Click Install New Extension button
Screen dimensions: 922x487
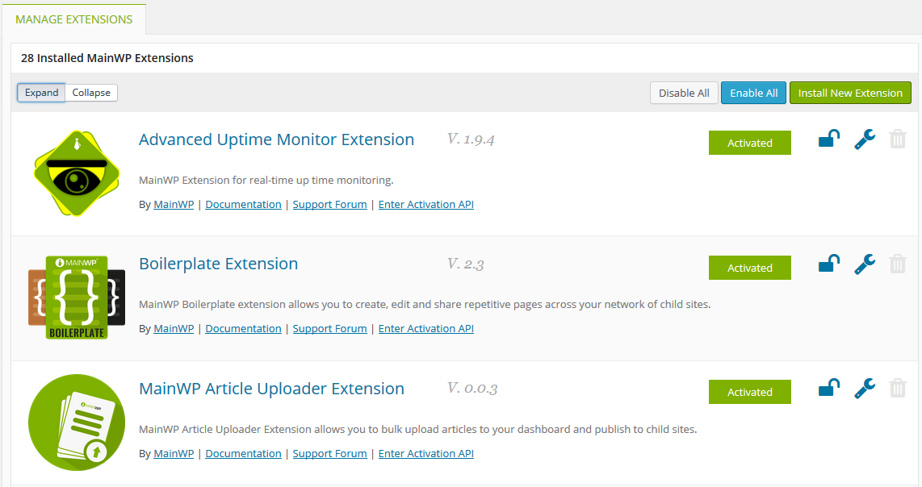tap(850, 93)
